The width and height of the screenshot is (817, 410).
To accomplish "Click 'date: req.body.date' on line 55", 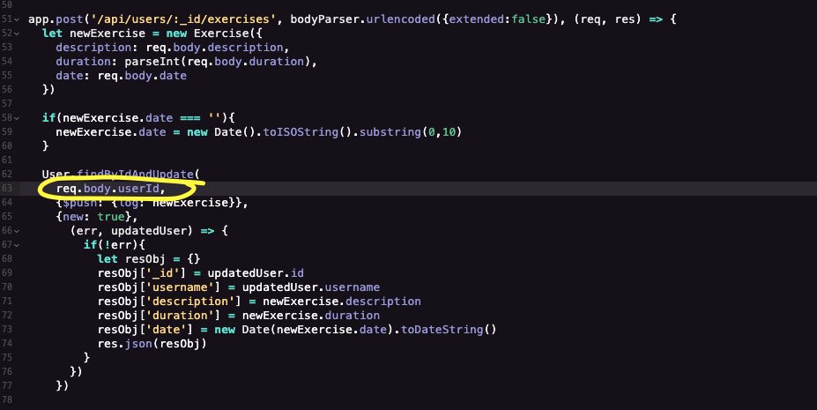I will pyautogui.click(x=121, y=76).
